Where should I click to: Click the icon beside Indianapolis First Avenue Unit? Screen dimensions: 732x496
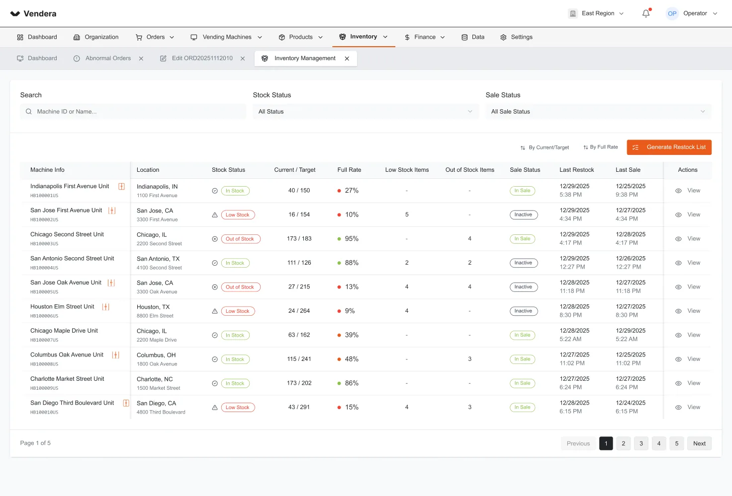[121, 186]
